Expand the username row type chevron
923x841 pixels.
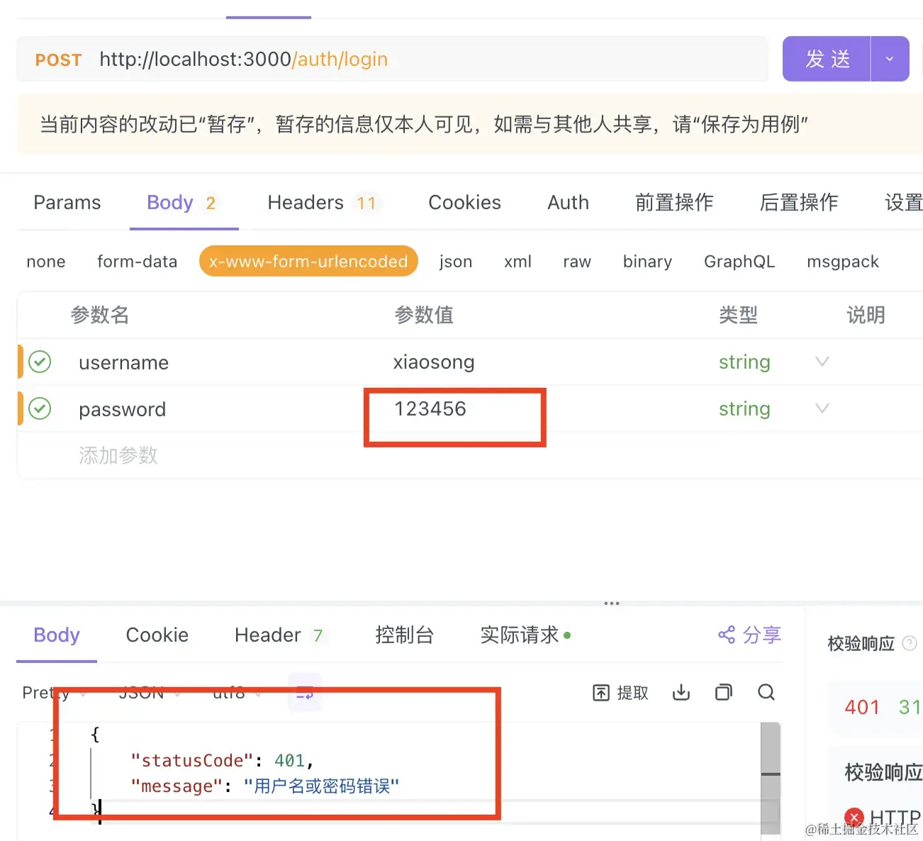[x=822, y=362]
